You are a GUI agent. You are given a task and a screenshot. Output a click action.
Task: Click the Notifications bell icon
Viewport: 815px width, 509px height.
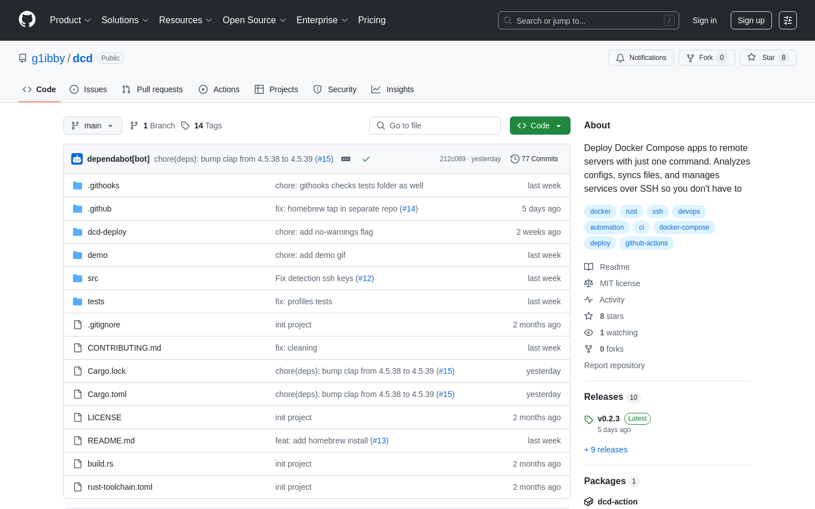coord(620,58)
